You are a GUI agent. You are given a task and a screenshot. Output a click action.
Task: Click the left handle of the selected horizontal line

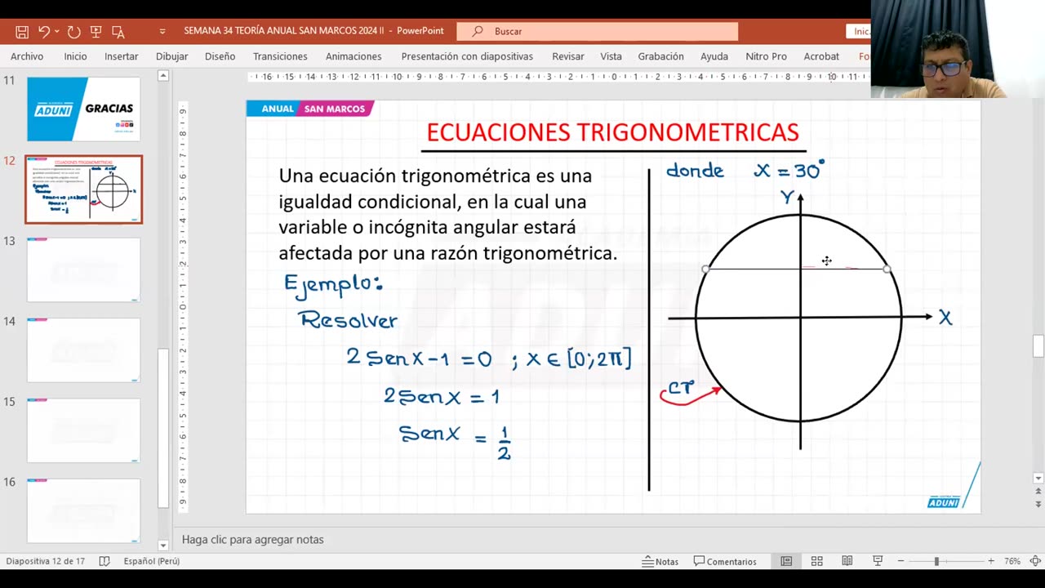706,269
